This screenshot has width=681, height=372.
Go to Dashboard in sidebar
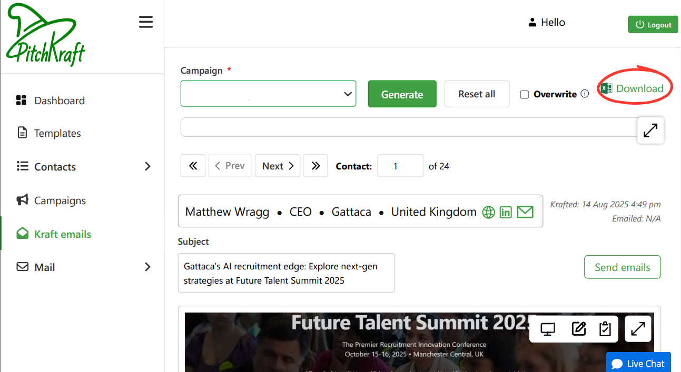click(x=59, y=100)
